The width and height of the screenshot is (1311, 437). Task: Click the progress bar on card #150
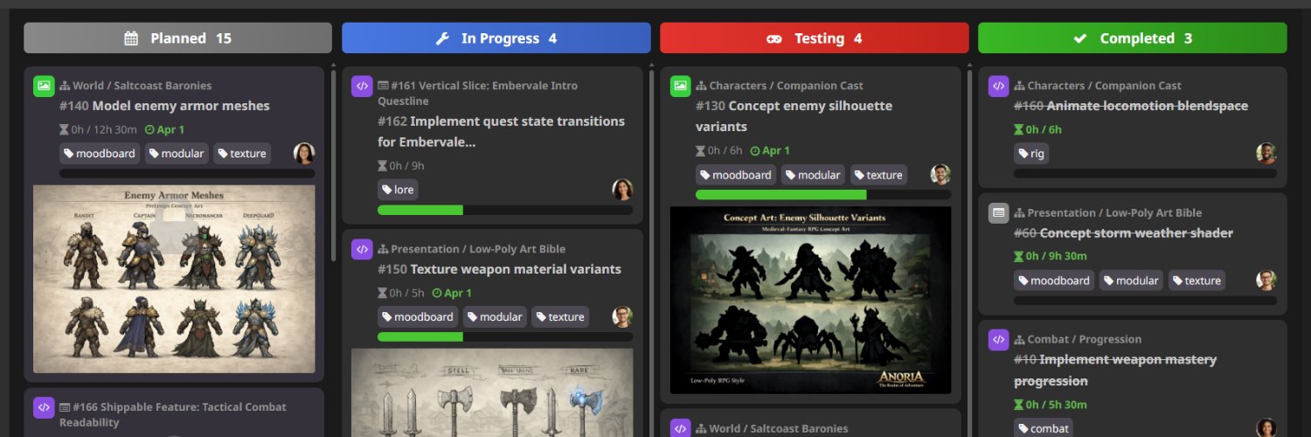click(x=505, y=336)
